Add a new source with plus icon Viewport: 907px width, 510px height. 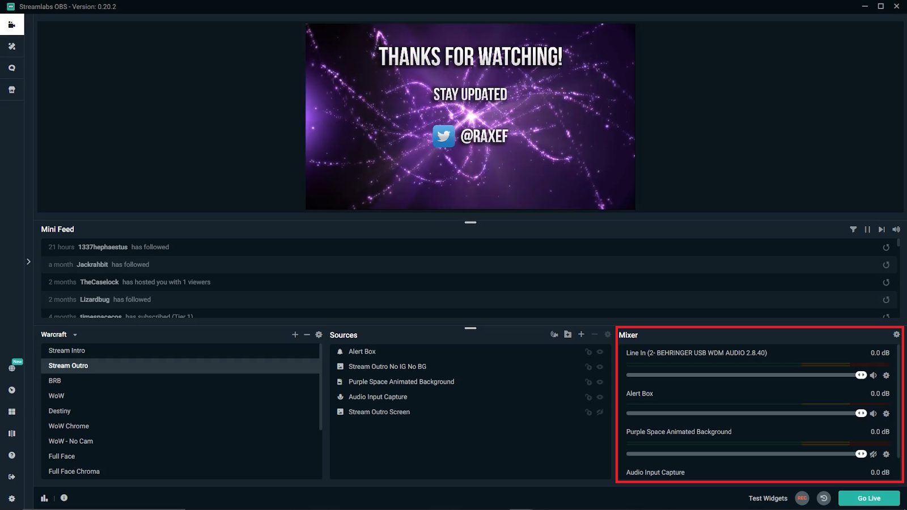tap(581, 334)
